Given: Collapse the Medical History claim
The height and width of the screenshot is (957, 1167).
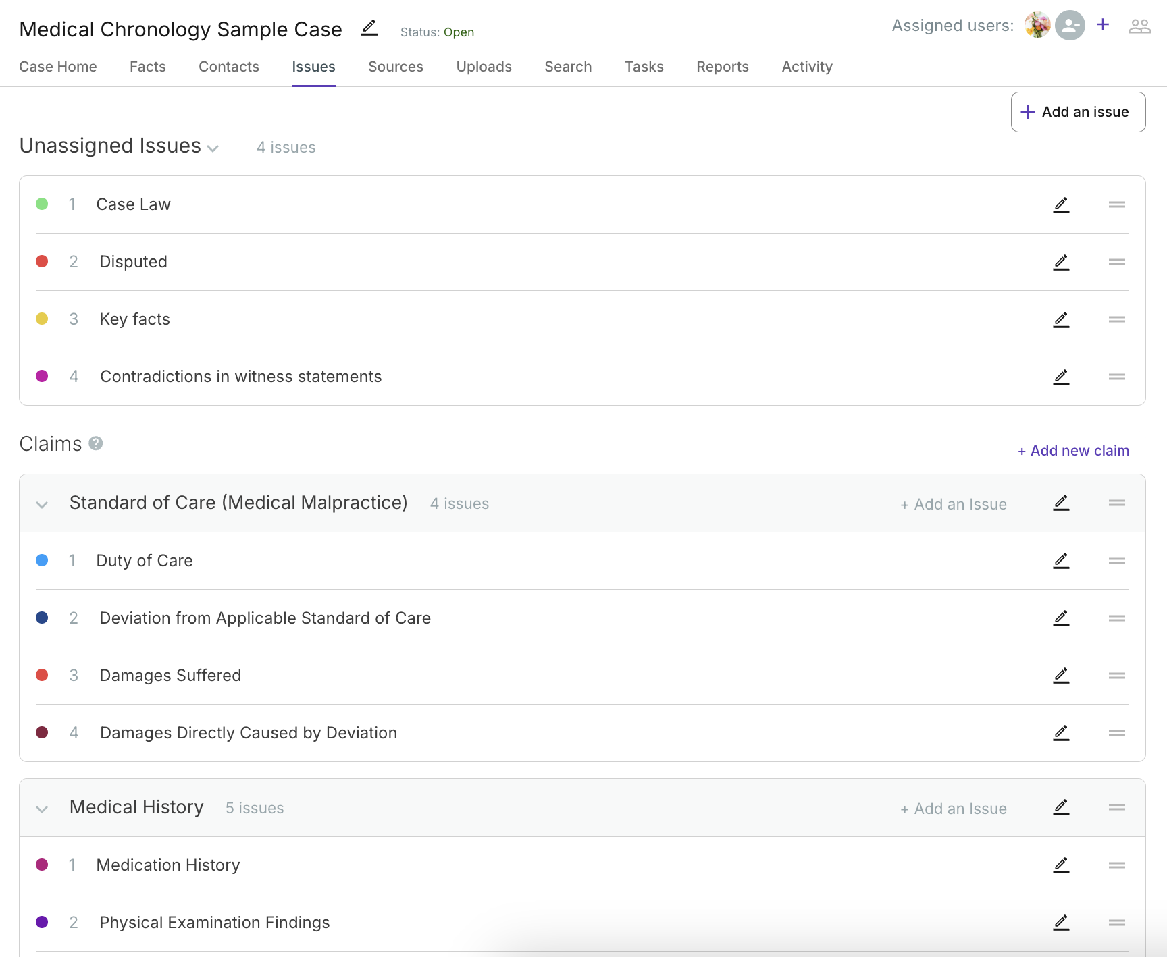Looking at the screenshot, I should pyautogui.click(x=41, y=809).
